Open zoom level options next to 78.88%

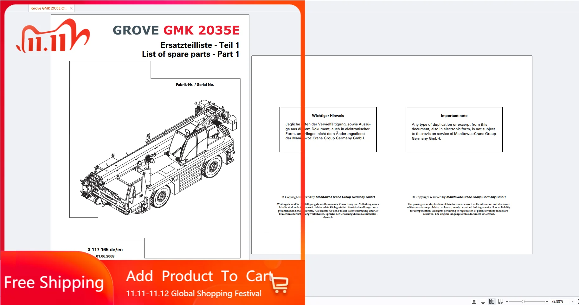click(572, 301)
